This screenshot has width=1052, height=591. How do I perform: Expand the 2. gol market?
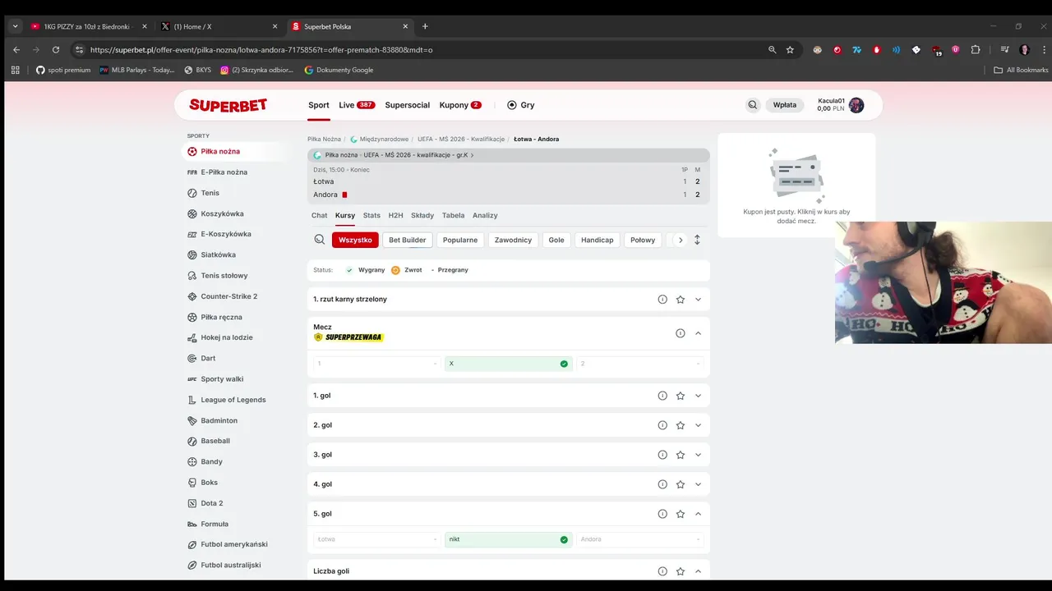pos(699,425)
